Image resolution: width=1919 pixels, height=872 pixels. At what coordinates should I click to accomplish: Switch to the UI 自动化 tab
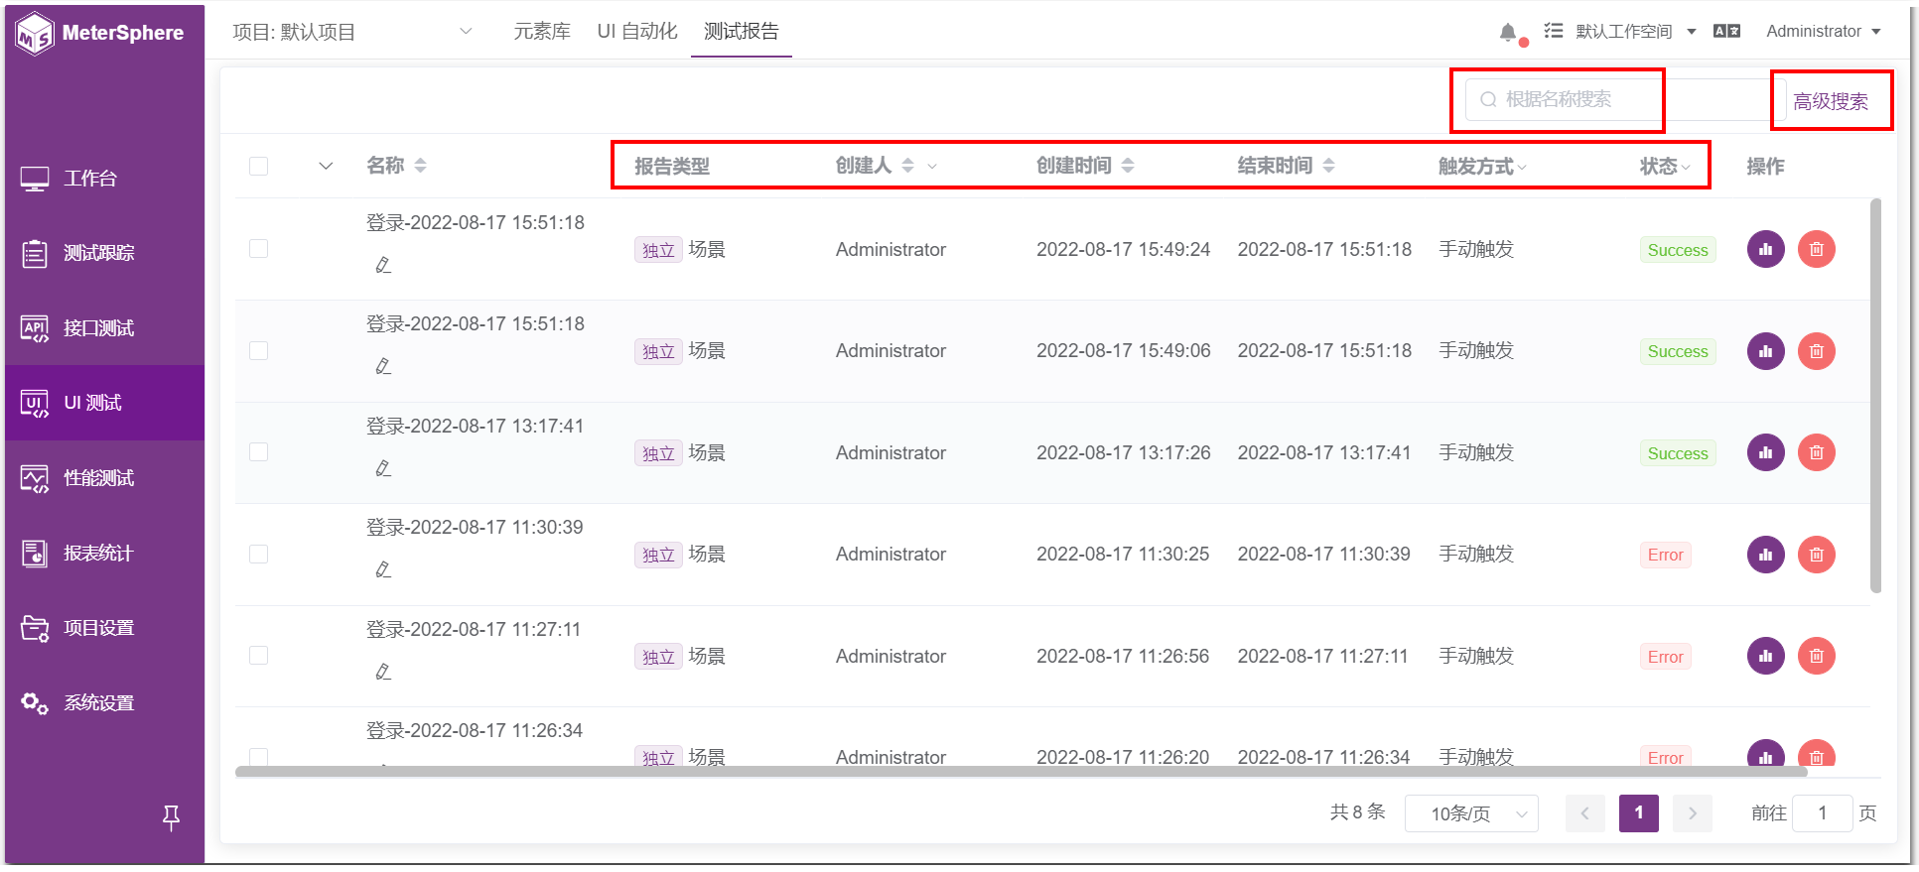(x=637, y=32)
